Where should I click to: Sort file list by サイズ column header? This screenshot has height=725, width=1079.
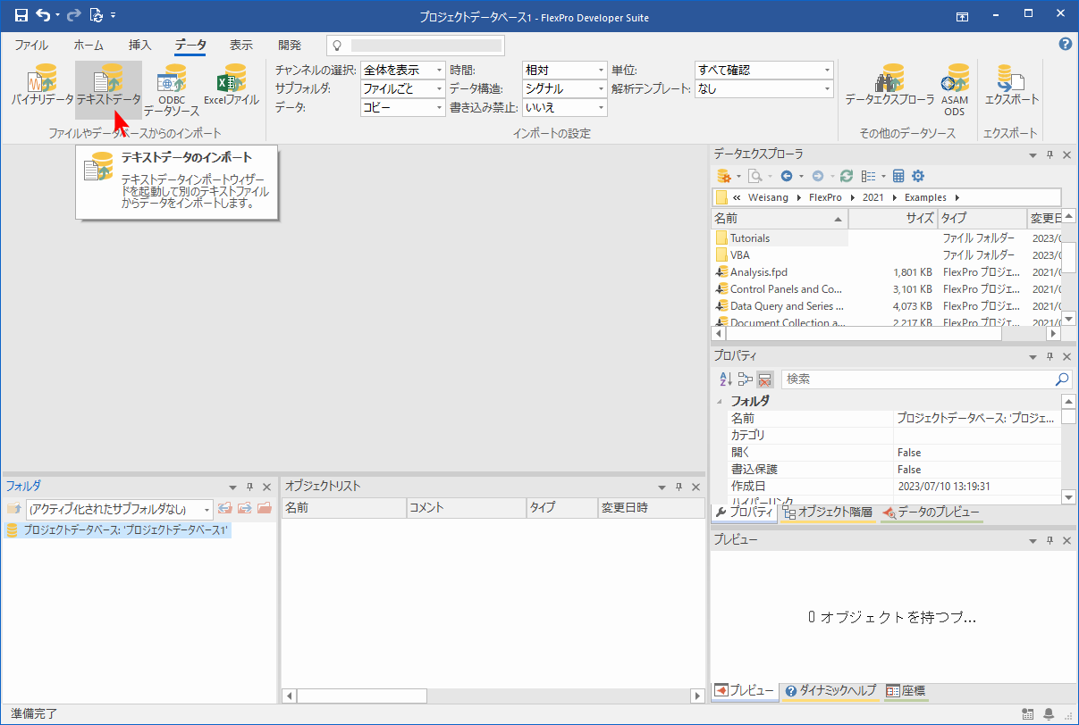click(894, 219)
